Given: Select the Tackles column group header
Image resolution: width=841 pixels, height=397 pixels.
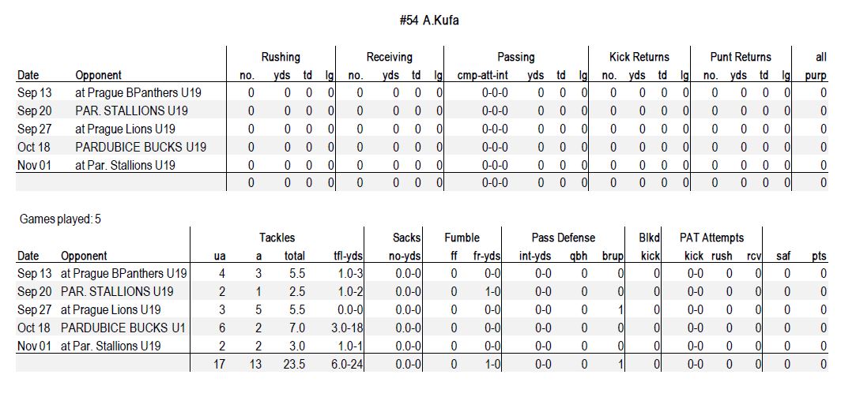Looking at the screenshot, I should click(x=277, y=238).
